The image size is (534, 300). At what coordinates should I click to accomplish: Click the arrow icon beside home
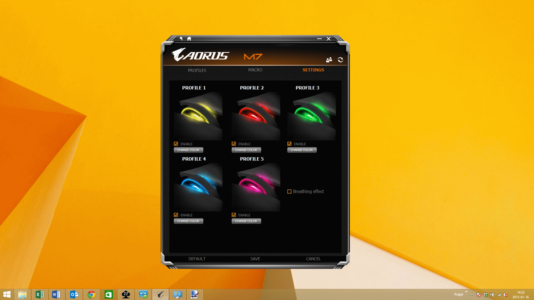point(181,39)
